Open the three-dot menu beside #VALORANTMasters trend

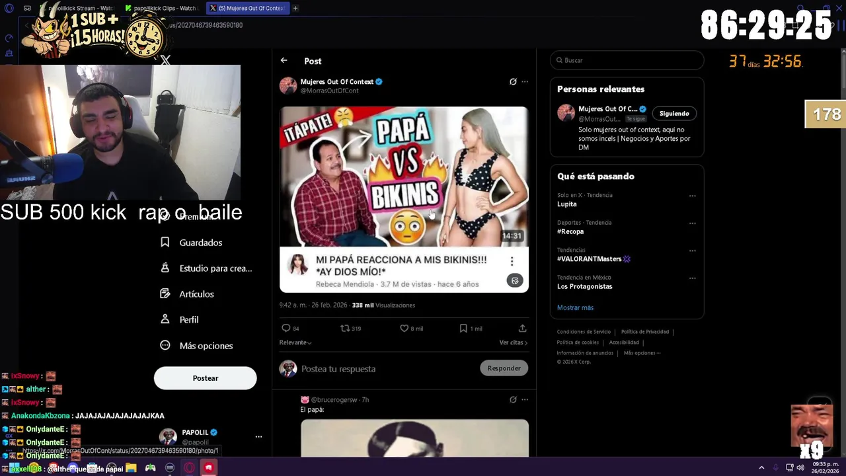pos(693,251)
